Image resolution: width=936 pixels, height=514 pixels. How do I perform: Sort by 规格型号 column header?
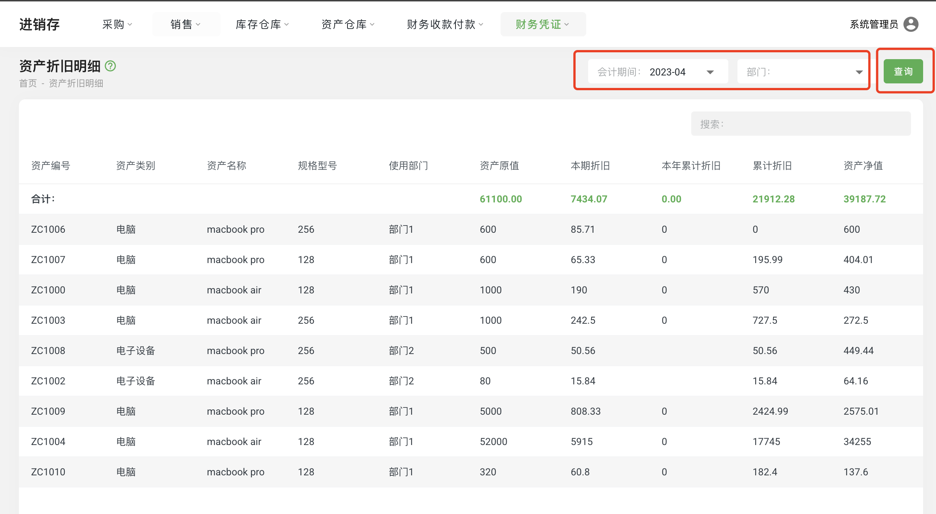pyautogui.click(x=317, y=166)
